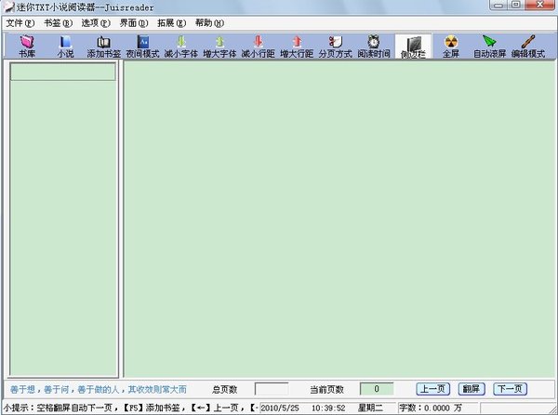Open the 拓展(E) menu
558x415 pixels.
[171, 23]
